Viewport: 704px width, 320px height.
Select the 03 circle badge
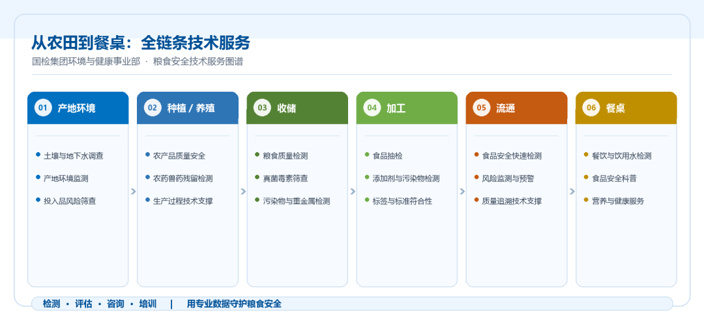coord(262,107)
